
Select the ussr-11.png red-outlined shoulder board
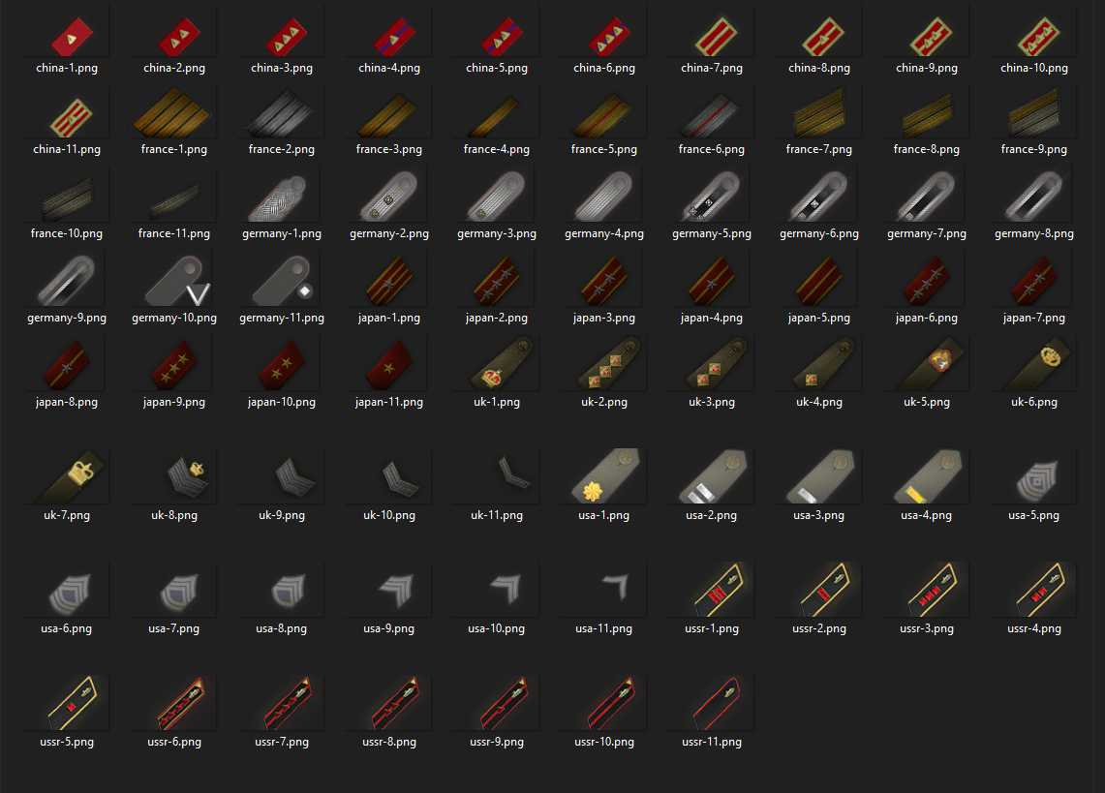tap(716, 703)
